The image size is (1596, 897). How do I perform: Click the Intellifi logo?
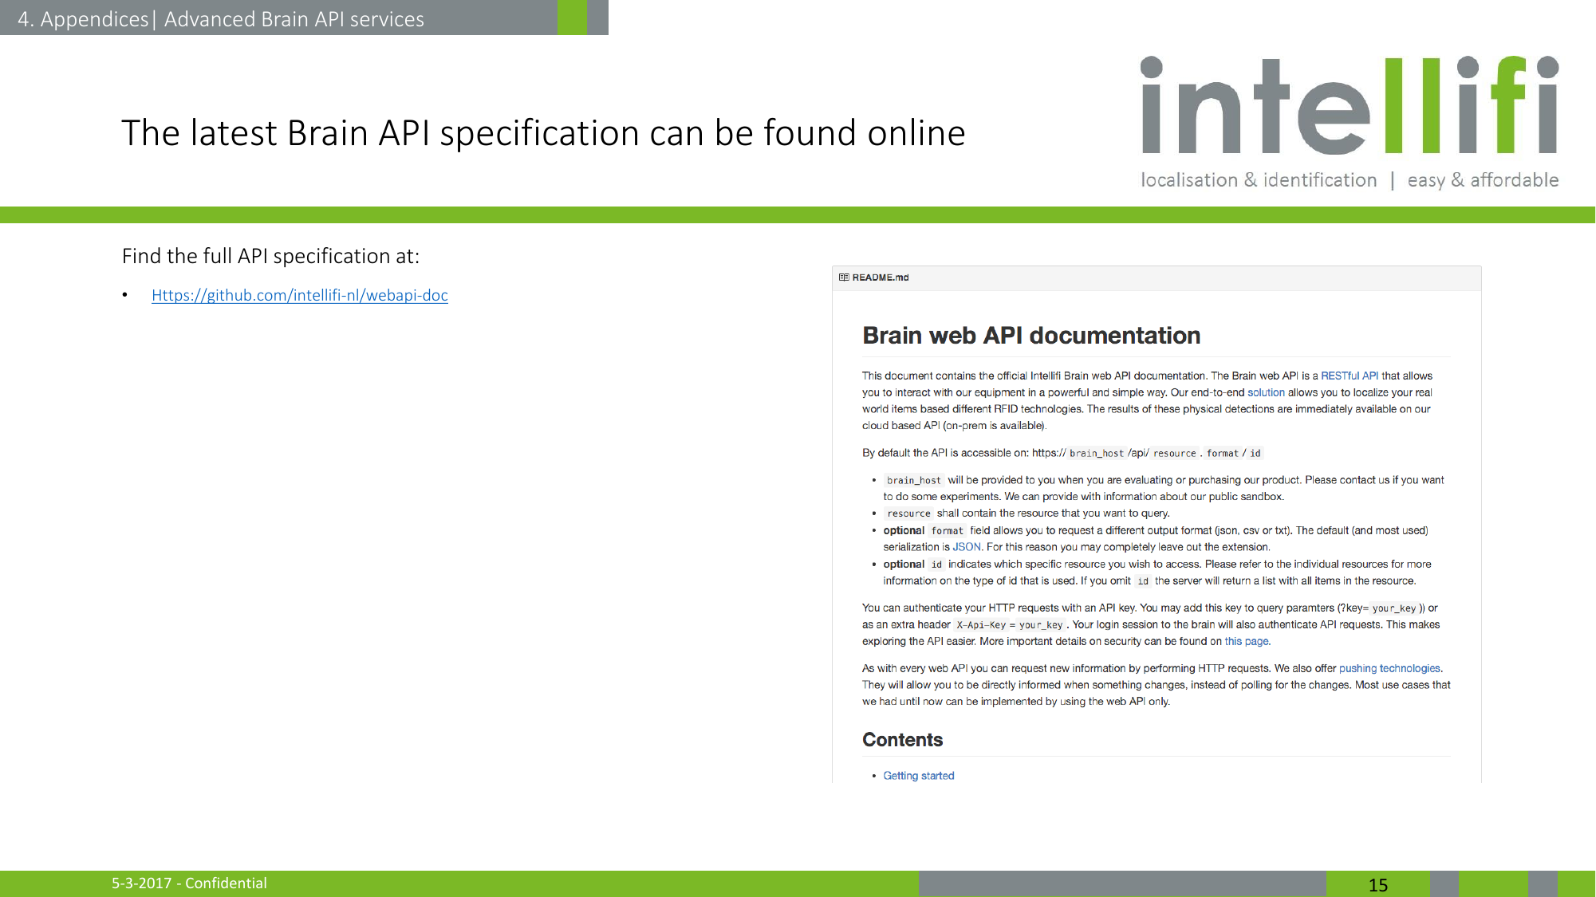pos(1350,105)
